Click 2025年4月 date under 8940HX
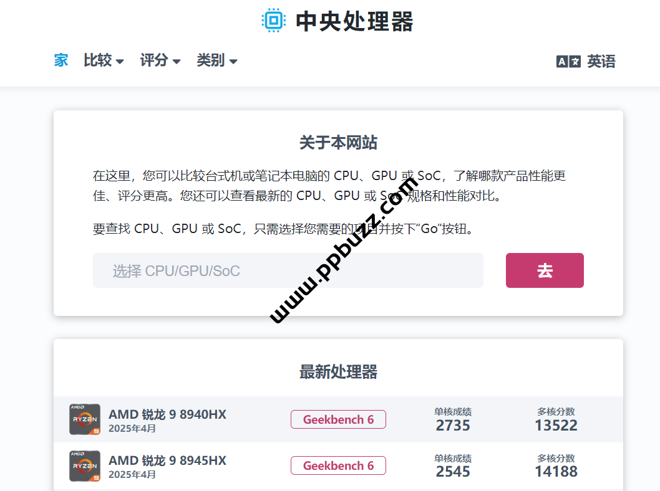Image resolution: width=660 pixels, height=491 pixels. [x=132, y=428]
